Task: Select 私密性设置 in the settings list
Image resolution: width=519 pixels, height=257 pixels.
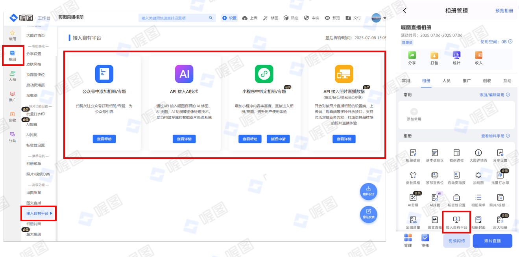Action: (x=35, y=145)
